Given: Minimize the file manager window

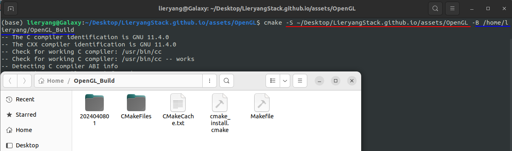Looking at the screenshot, I should [x=320, y=81].
